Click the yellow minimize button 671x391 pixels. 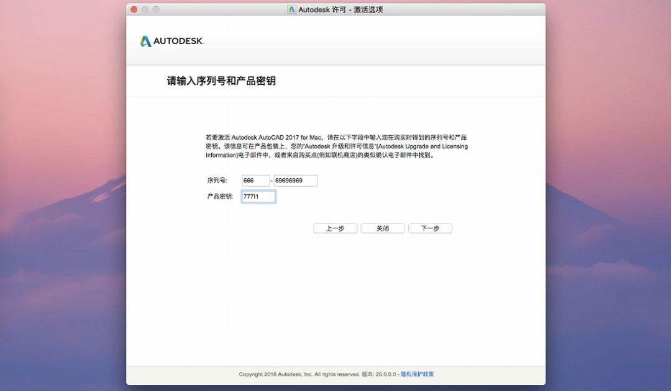tap(144, 9)
